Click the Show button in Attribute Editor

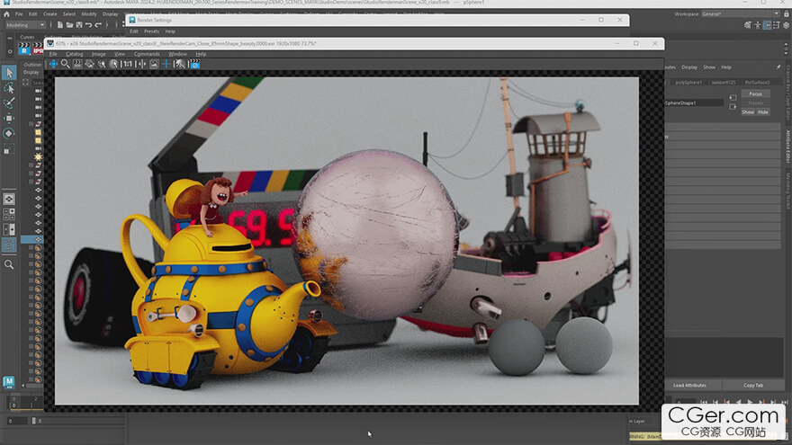click(748, 112)
